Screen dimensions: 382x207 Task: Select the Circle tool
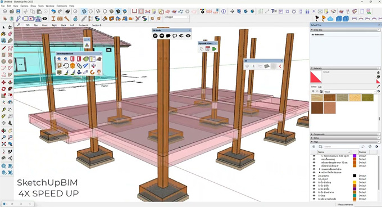(4, 61)
